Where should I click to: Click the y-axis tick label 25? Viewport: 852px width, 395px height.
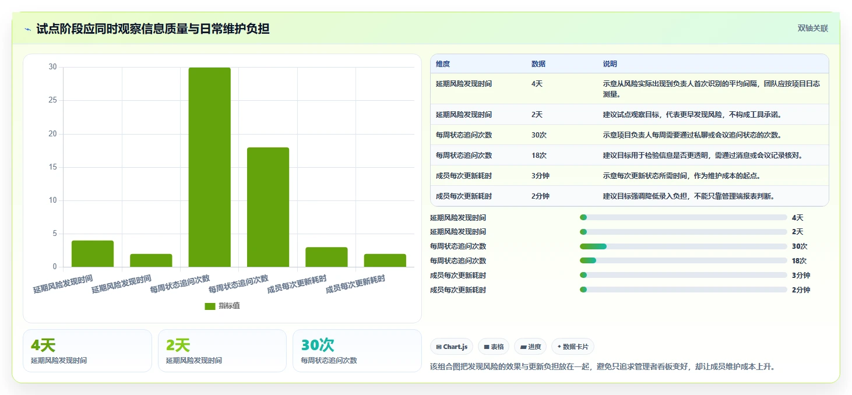[53, 100]
